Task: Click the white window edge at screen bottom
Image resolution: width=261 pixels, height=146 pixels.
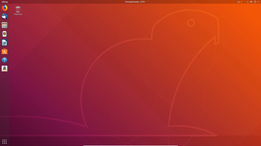Action: 130,145
